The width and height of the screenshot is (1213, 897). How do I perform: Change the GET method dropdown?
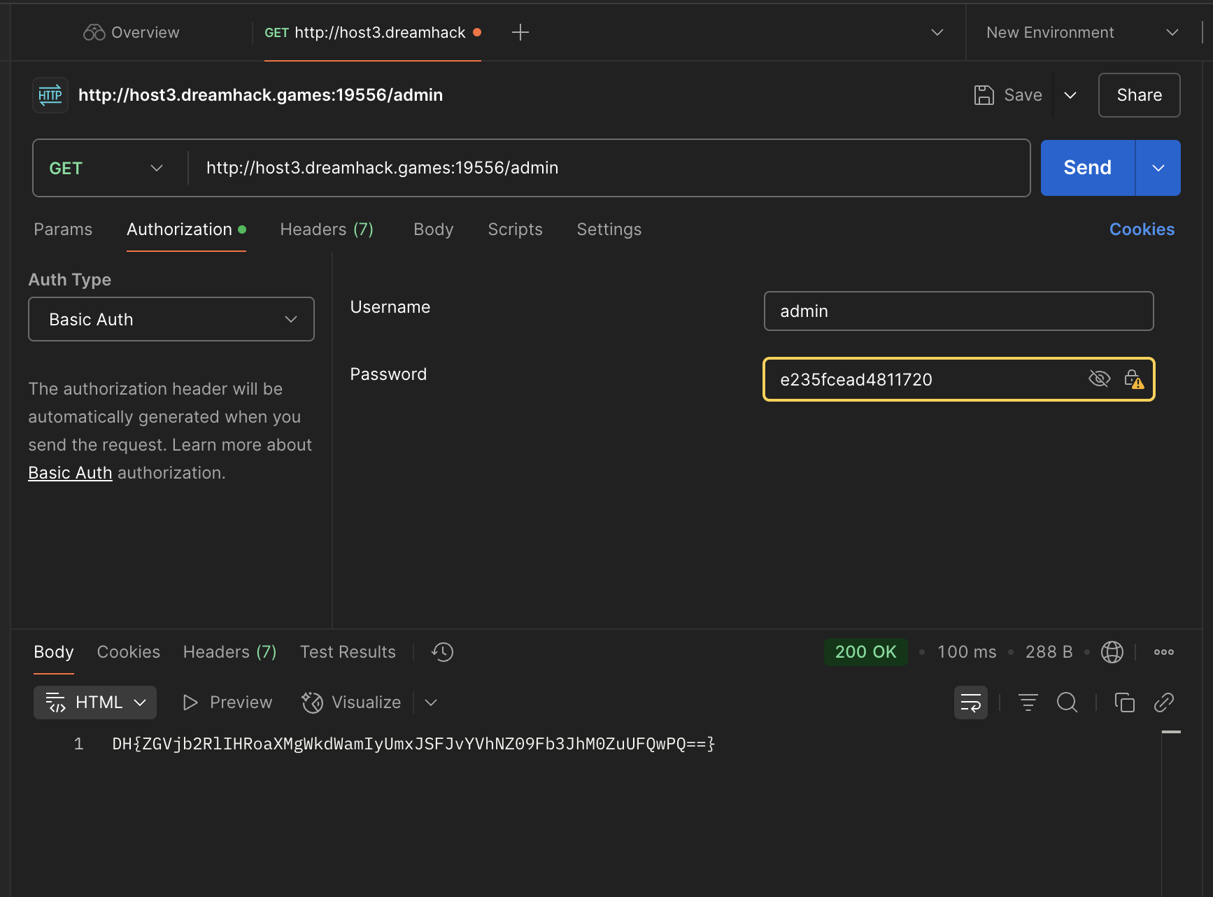click(106, 168)
